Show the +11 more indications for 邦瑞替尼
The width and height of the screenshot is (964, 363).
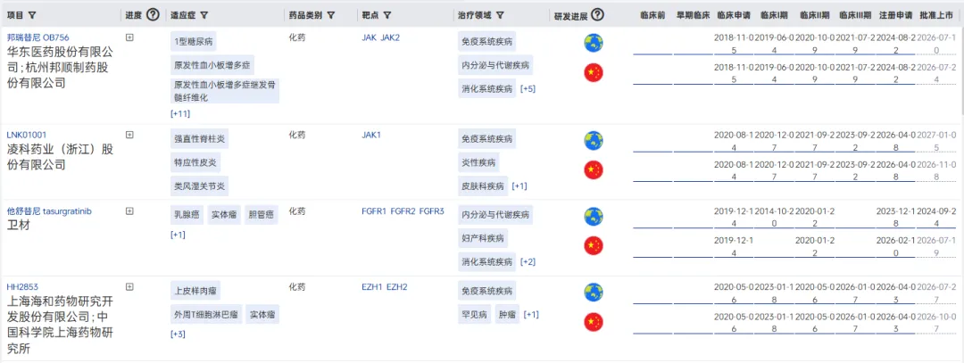pos(179,114)
